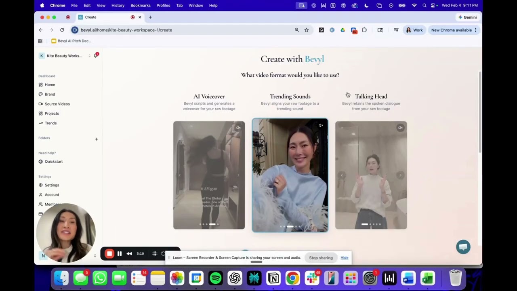Rewind the Loom recording
Viewport: 517px width, 291px height.
pyautogui.click(x=129, y=254)
